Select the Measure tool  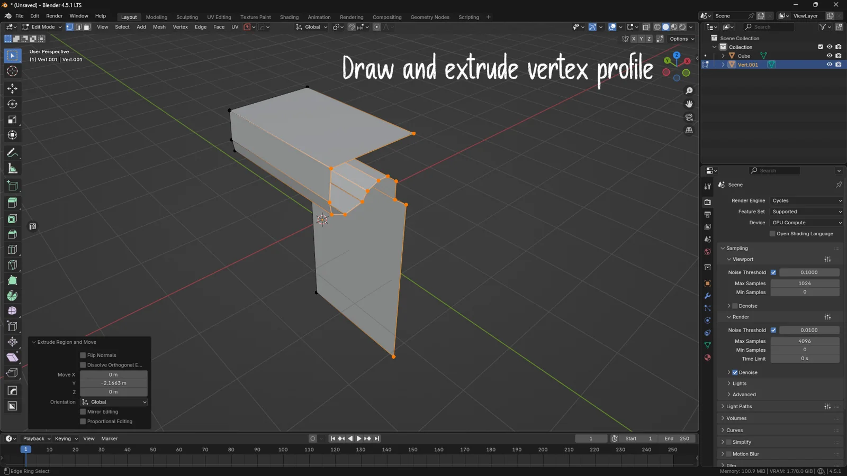point(12,169)
